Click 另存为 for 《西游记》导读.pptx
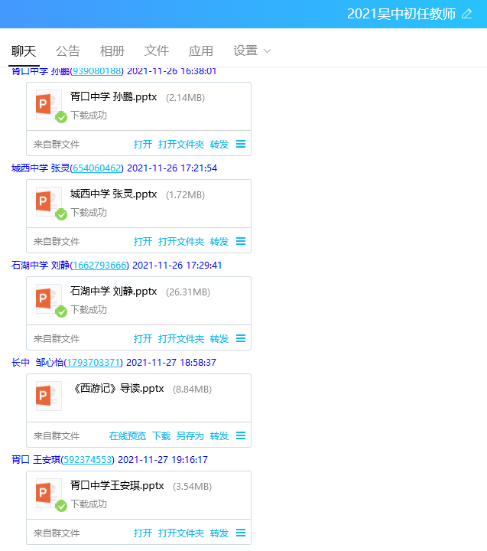 click(190, 436)
